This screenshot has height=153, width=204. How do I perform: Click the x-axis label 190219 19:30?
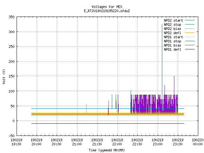16,142
